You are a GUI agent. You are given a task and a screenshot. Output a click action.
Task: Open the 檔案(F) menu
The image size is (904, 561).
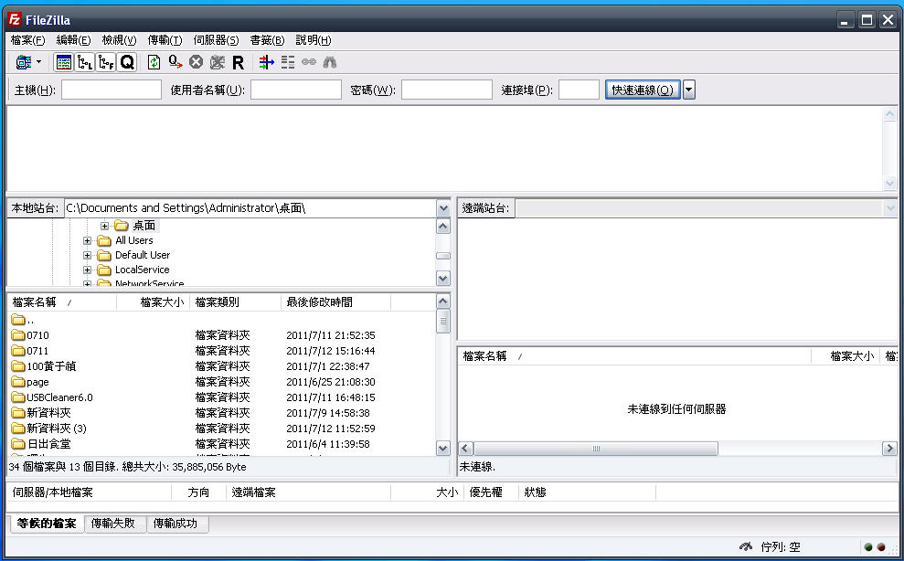[x=27, y=40]
